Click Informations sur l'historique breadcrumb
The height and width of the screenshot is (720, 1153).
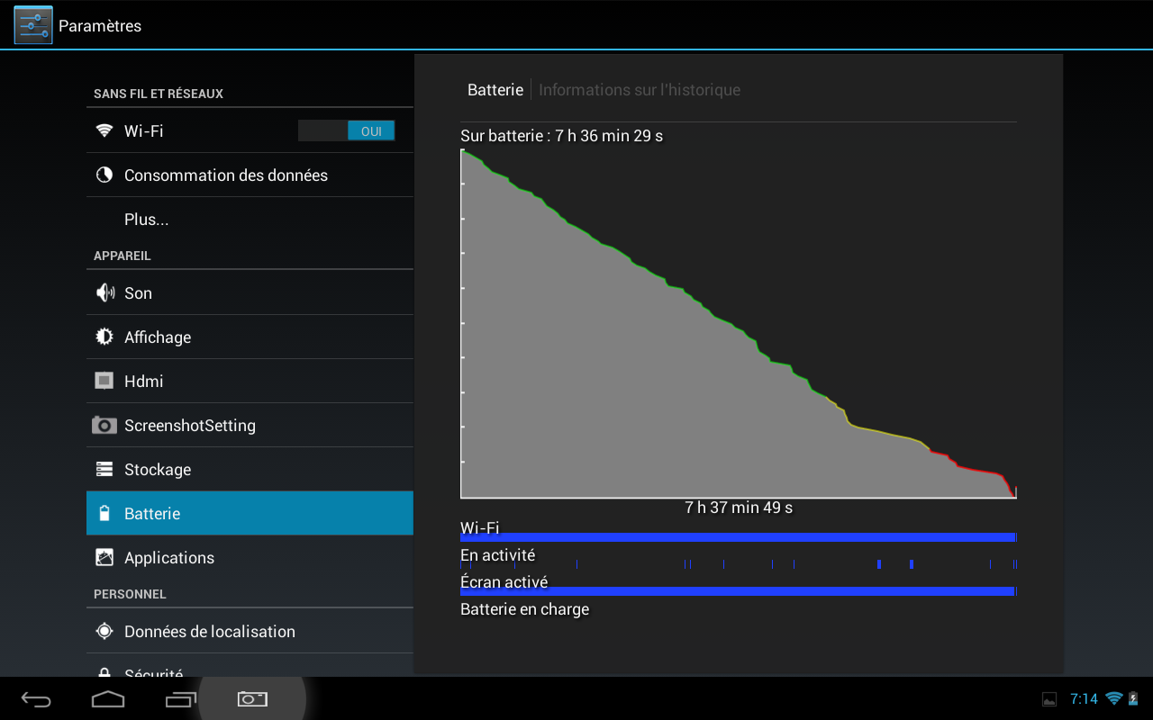point(640,90)
